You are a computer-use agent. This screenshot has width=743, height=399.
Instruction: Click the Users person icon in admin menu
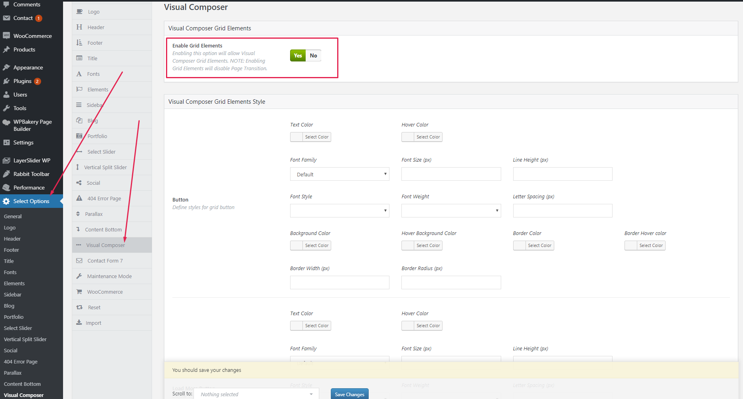[6, 95]
